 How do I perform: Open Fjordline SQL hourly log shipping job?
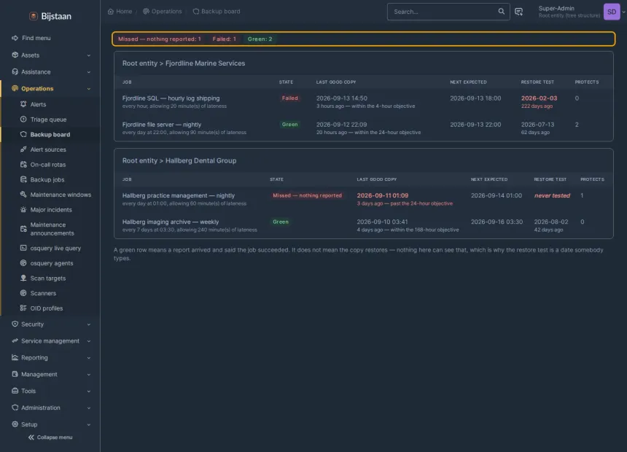pos(171,98)
